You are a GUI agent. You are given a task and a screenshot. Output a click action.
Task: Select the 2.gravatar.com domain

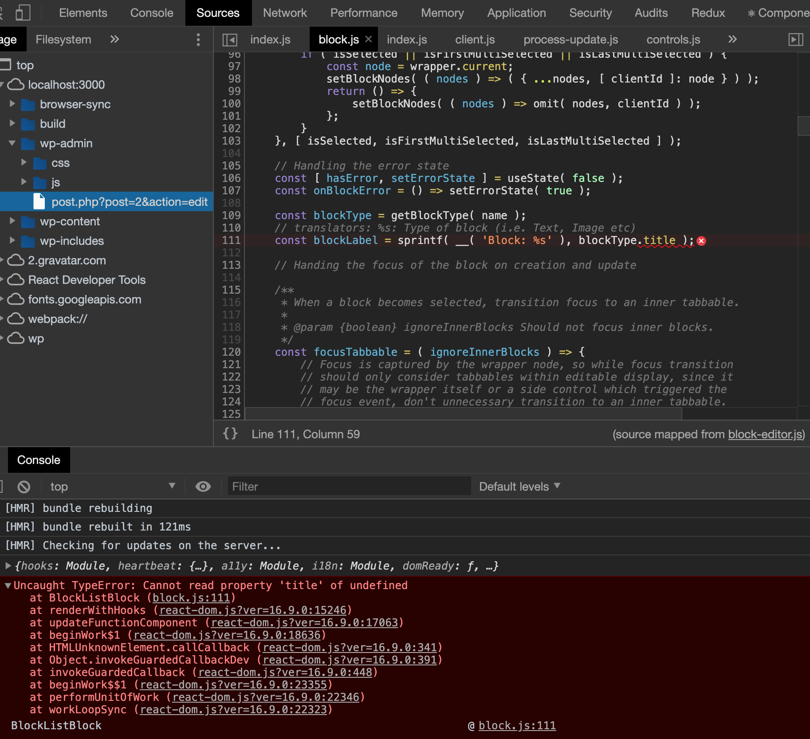(x=67, y=260)
